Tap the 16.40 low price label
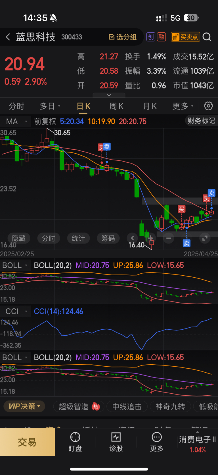The width and height of the screenshot is (218, 475). [x=136, y=245]
